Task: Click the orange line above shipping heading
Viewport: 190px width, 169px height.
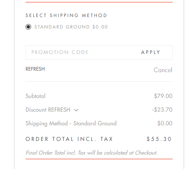Action: point(99,2)
